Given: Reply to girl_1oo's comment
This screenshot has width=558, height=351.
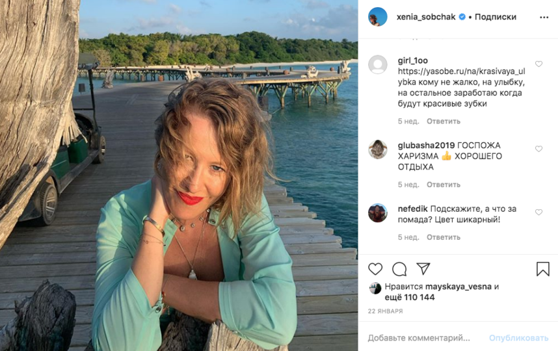Looking at the screenshot, I should 444,122.
